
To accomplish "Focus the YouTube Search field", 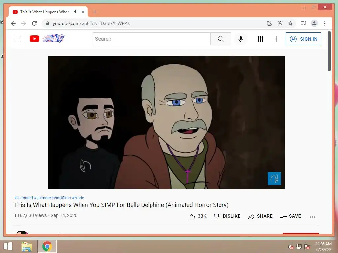I will click(x=152, y=39).
